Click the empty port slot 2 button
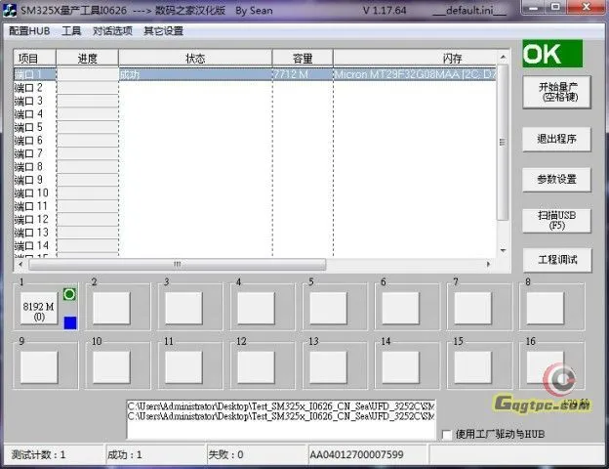Image resolution: width=609 pixels, height=469 pixels. [x=111, y=308]
